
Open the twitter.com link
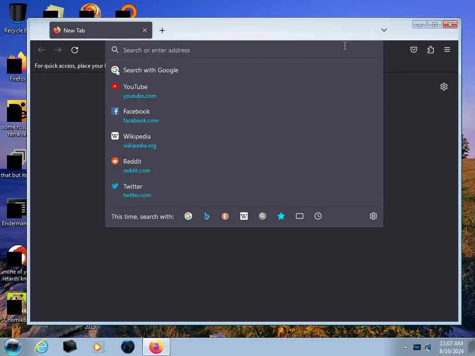pyautogui.click(x=137, y=195)
